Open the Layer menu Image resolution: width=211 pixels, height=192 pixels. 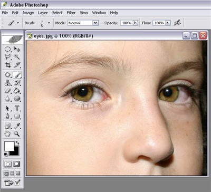click(43, 13)
